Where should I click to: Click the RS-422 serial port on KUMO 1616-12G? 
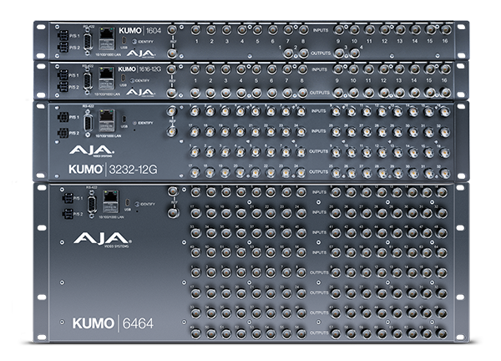pos(87,81)
